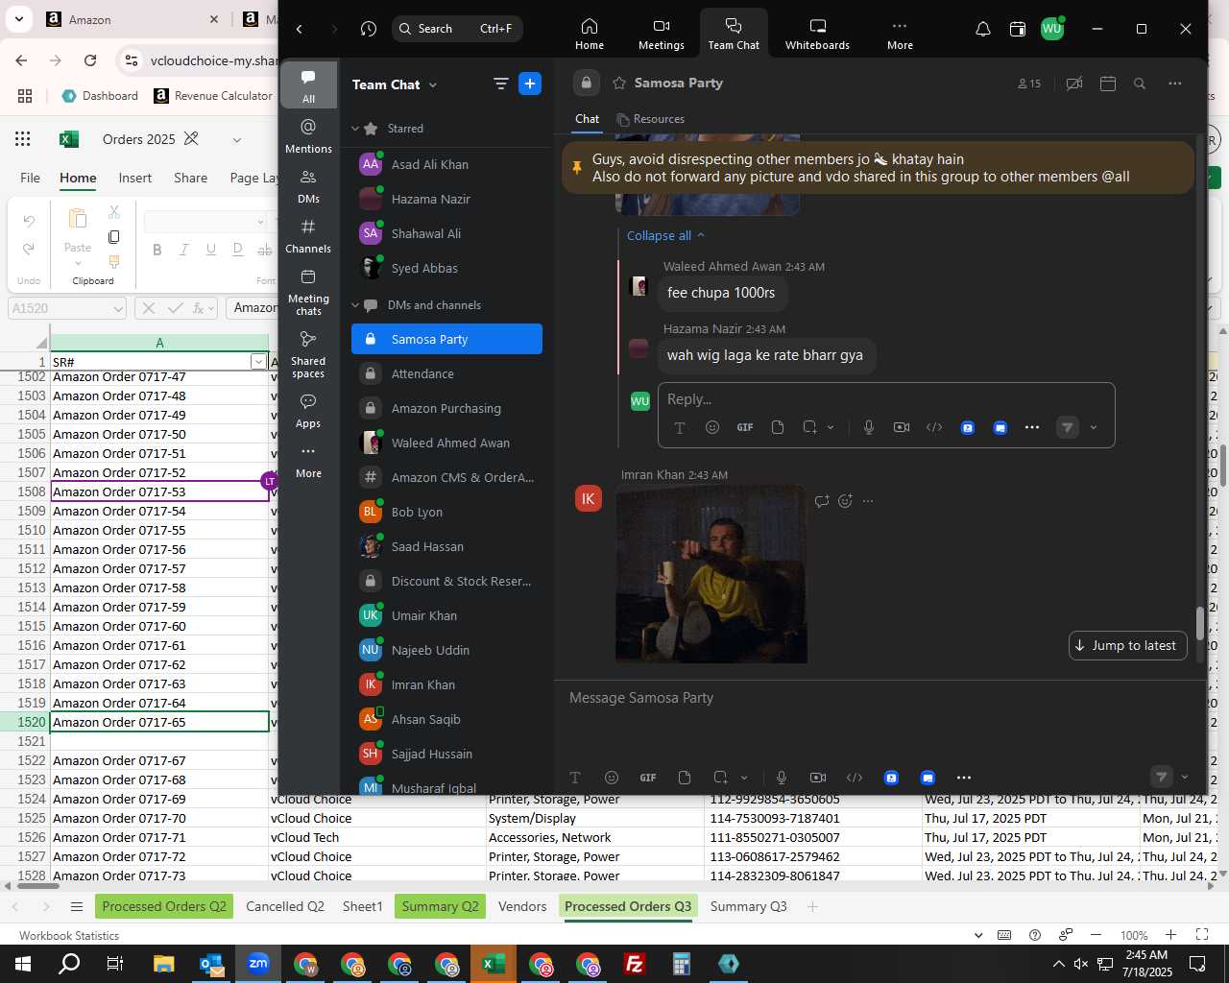Add reaction to Imran Khan's message
The height and width of the screenshot is (983, 1229).
click(x=845, y=501)
